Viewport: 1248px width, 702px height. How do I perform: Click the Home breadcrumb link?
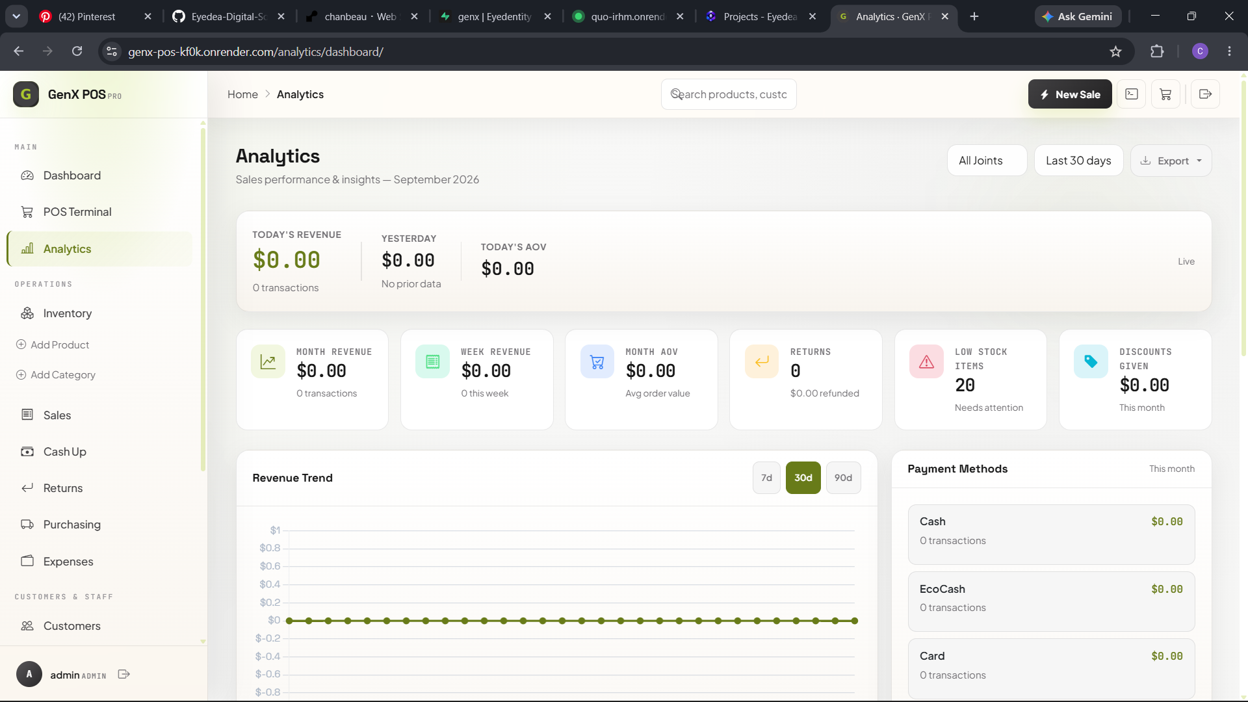click(x=242, y=94)
